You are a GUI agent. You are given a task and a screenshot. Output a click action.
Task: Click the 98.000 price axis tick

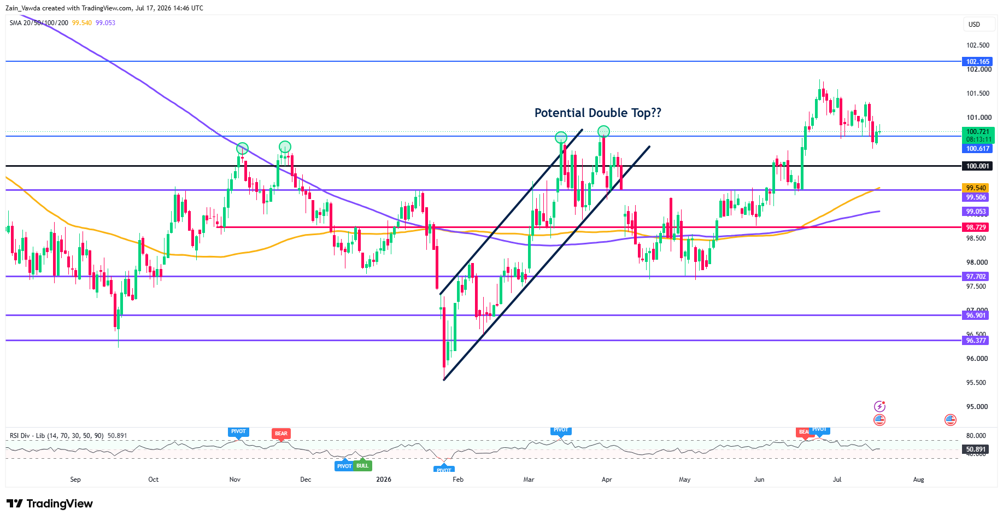977,262
